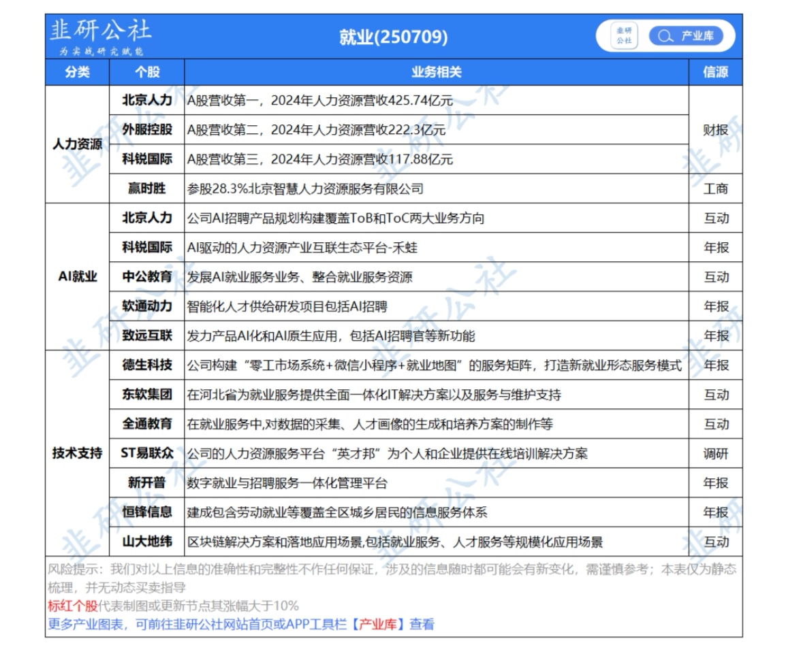
Task: Click 年报 source in 软通动力 row
Action: pos(715,307)
